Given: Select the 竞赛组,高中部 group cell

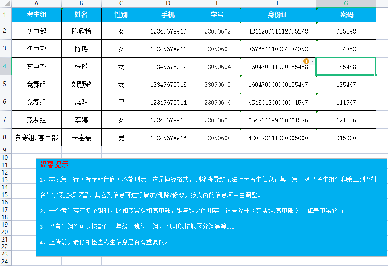Looking at the screenshot, I should 36,138.
